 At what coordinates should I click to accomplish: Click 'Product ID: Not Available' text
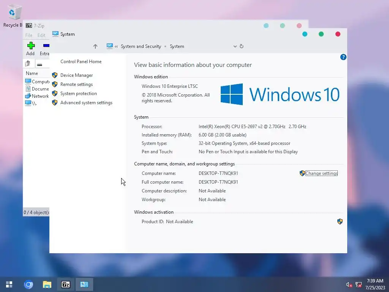[x=167, y=222]
